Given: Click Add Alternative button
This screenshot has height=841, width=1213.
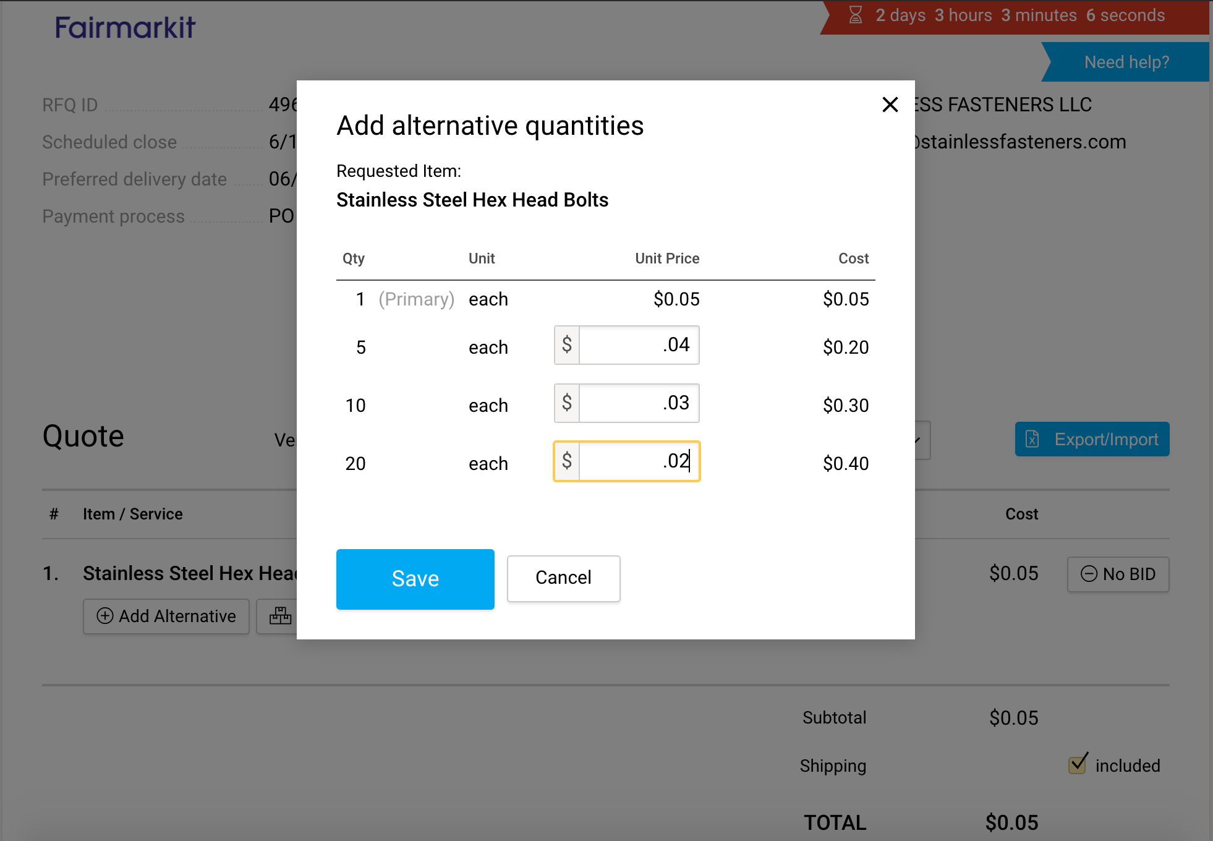Looking at the screenshot, I should (166, 616).
